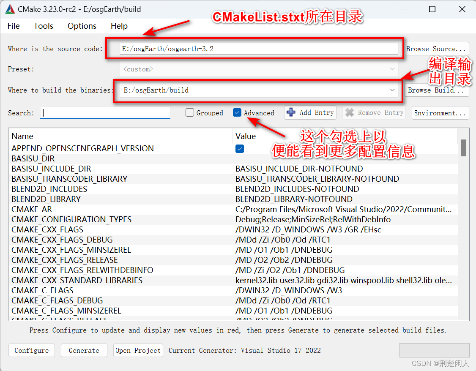The height and width of the screenshot is (371, 476).
Task: Click the Current Generator Visual Studio 17 2022 text
Action: [x=245, y=350]
